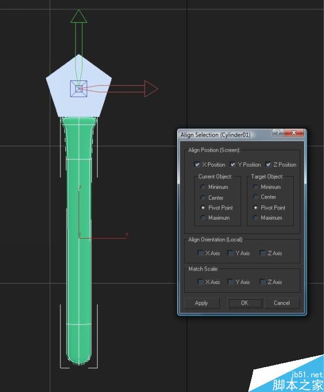Select Center under Target Object
This screenshot has width=324, height=392.
tap(255, 197)
